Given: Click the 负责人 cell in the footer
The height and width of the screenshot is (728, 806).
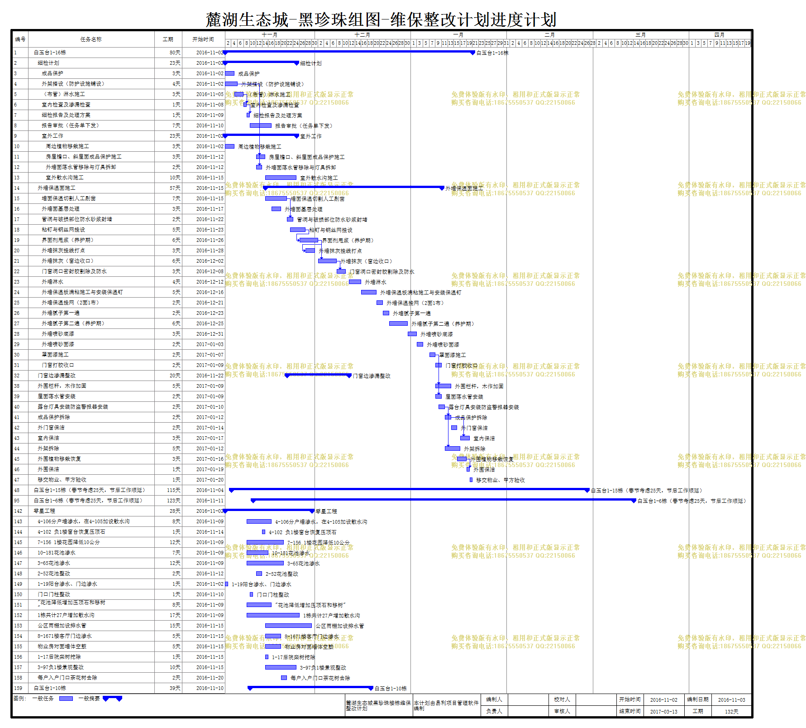Looking at the screenshot, I should pos(494,711).
